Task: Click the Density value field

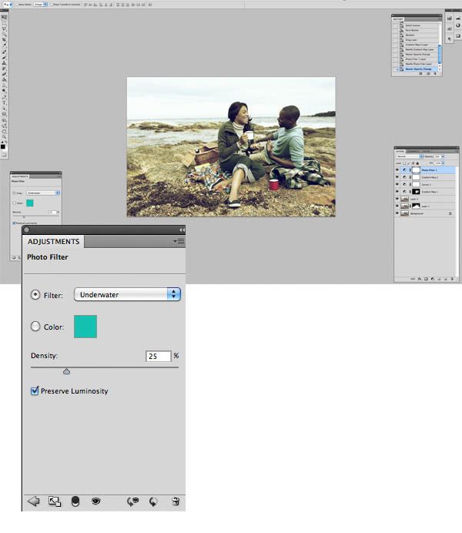Action: coord(158,356)
